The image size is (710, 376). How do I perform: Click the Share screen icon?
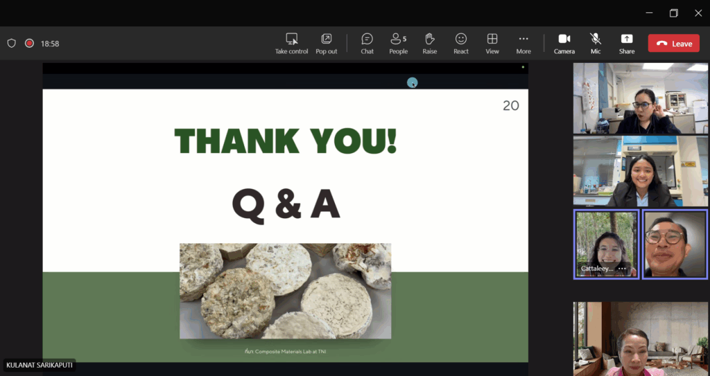click(x=626, y=39)
